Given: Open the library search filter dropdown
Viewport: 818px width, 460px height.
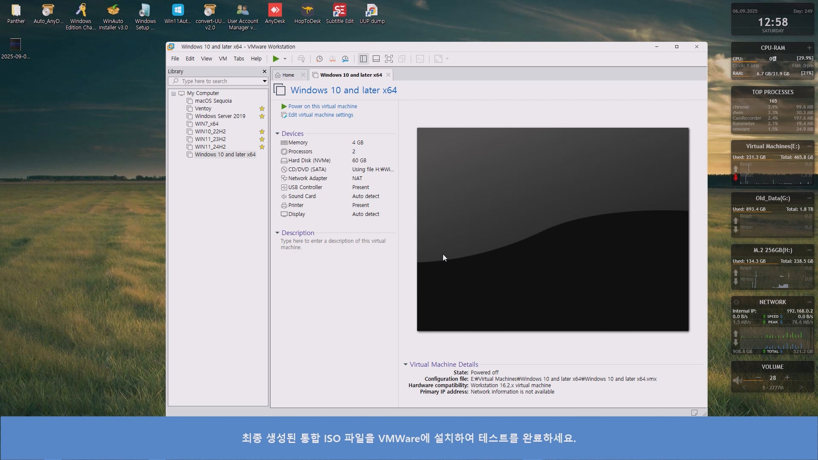Looking at the screenshot, I should (x=265, y=81).
